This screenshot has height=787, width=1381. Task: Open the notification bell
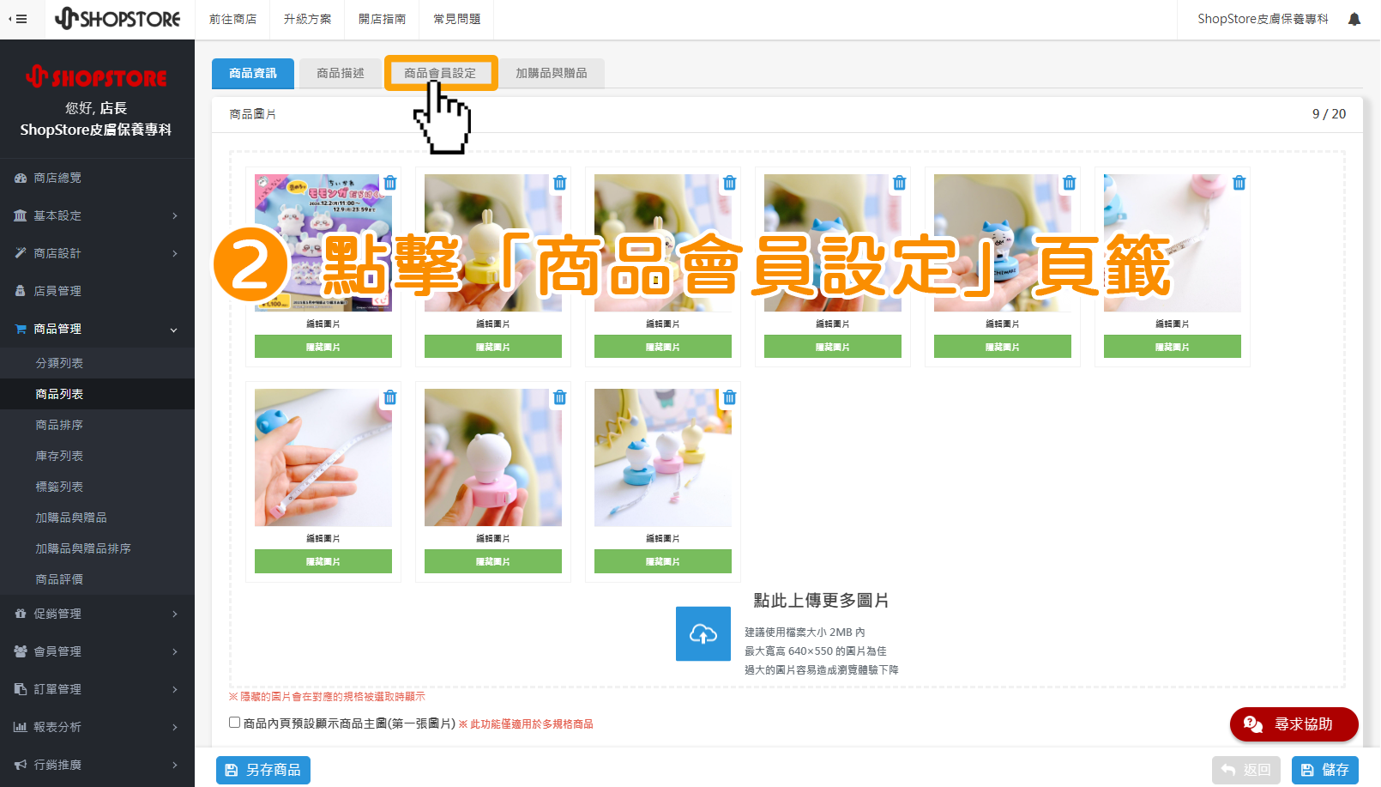point(1355,18)
